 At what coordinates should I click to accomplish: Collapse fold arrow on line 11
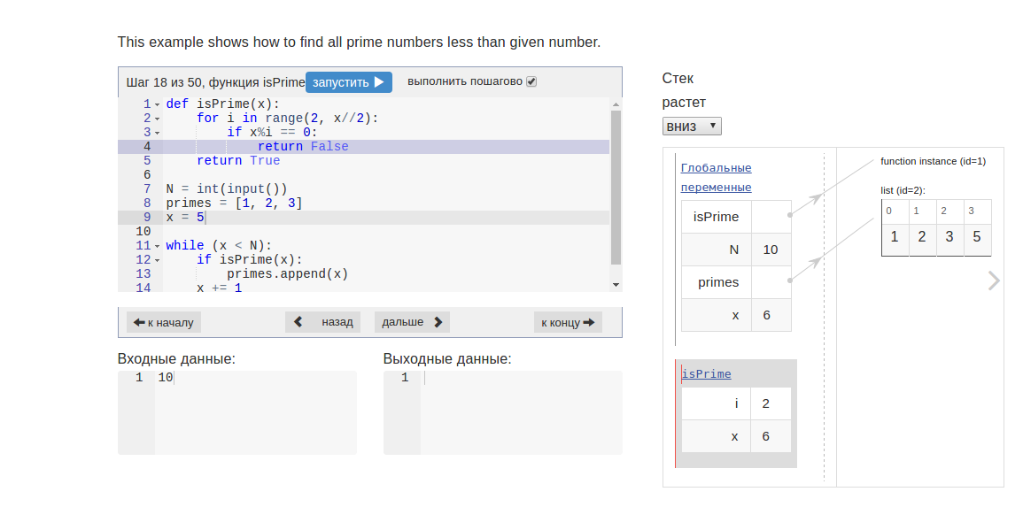[x=158, y=246]
